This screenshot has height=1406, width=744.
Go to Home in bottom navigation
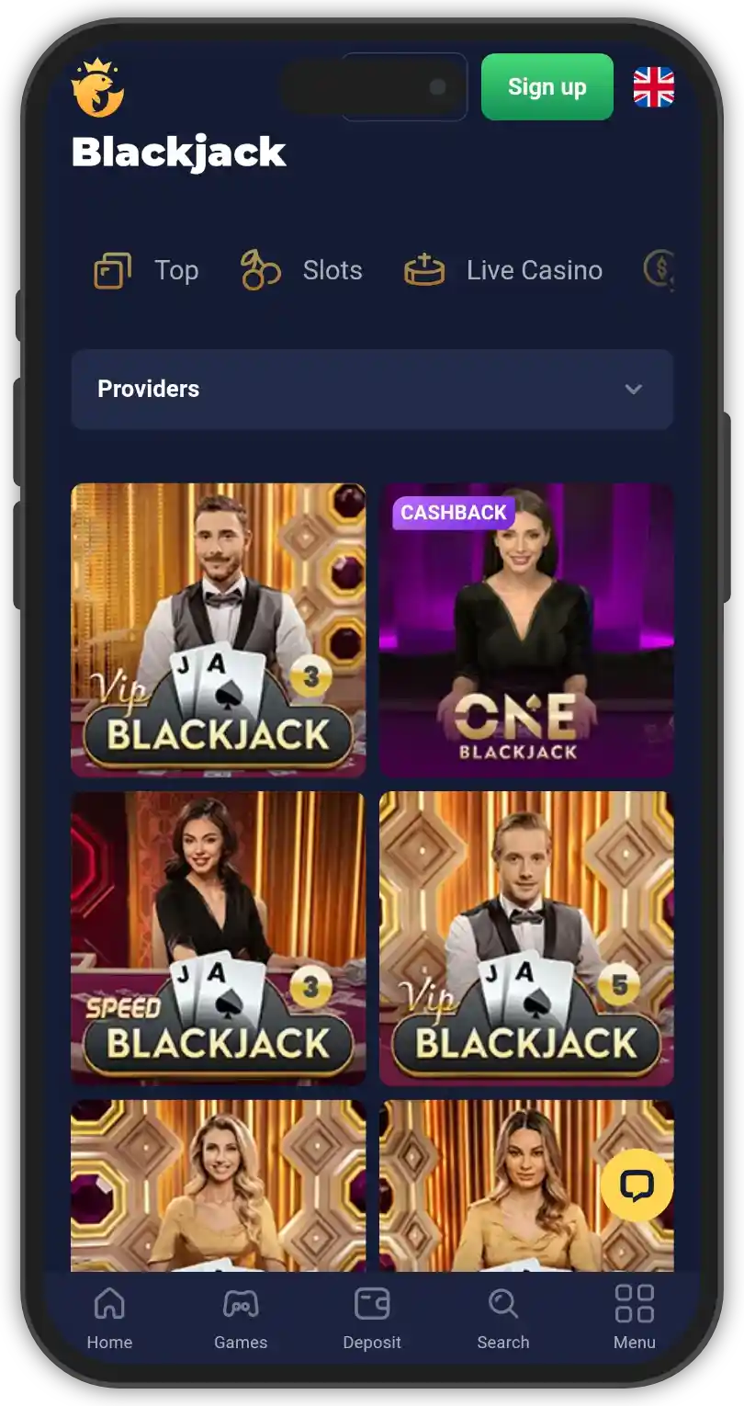[x=109, y=1318]
